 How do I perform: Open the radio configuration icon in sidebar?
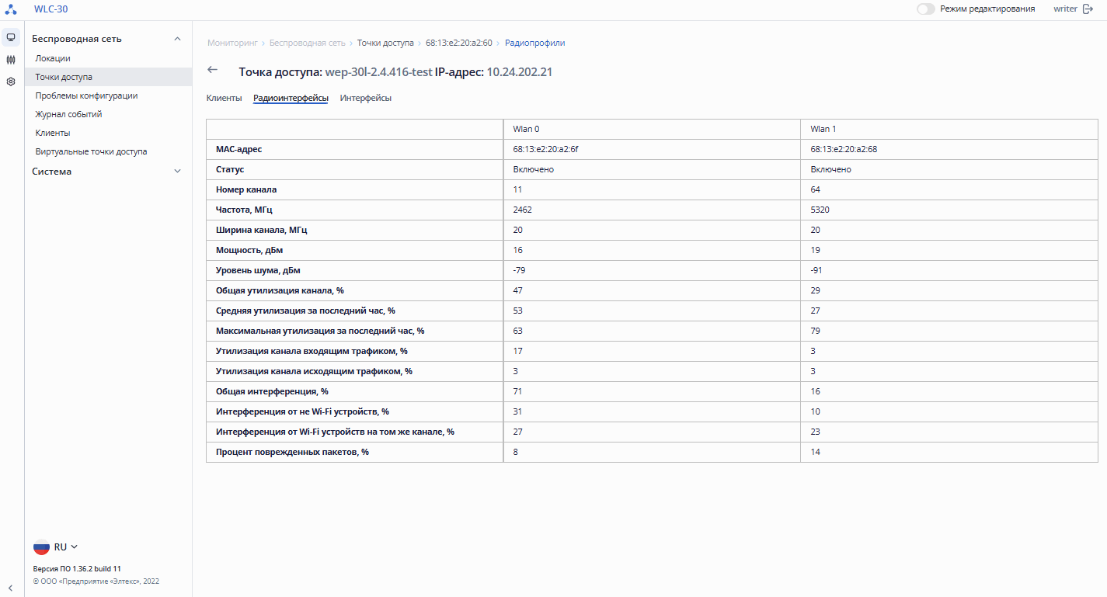click(11, 59)
